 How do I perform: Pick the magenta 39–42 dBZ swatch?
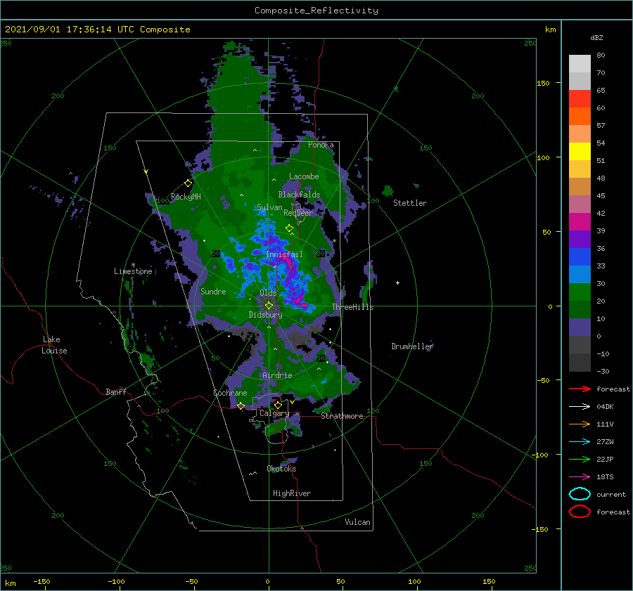click(580, 222)
